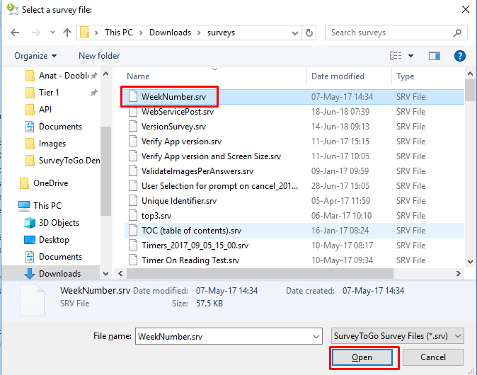Select the VersionSurvey.srv file
This screenshot has width=477, height=375.
click(x=294, y=127)
